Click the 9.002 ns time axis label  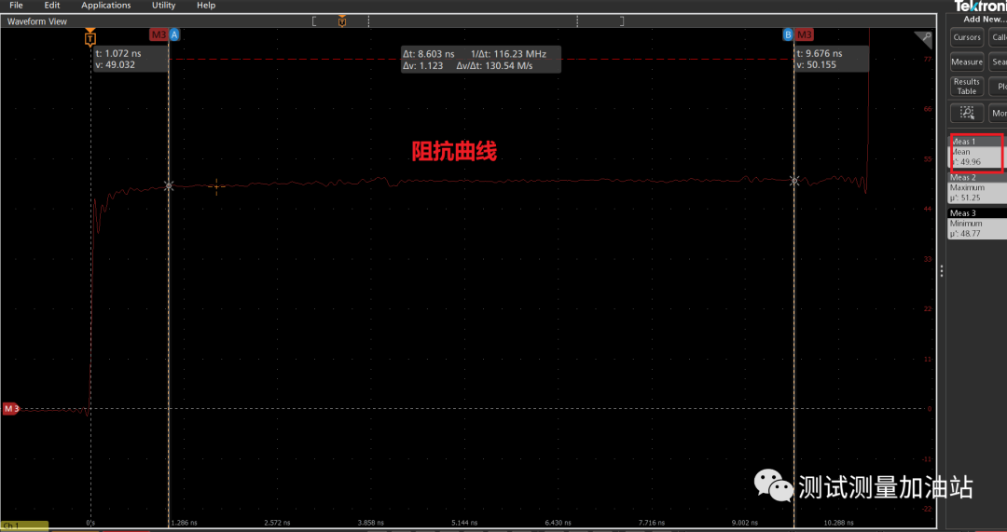[745, 523]
